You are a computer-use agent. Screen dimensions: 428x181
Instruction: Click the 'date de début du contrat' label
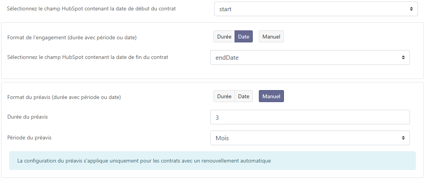(x=91, y=8)
